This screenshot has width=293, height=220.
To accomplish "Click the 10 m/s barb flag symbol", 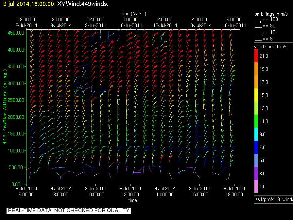I will click(258, 33).
